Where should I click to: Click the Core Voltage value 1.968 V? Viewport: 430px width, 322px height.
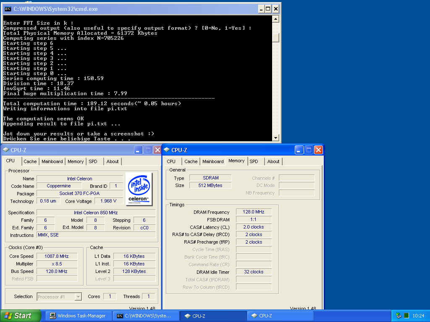coord(109,201)
